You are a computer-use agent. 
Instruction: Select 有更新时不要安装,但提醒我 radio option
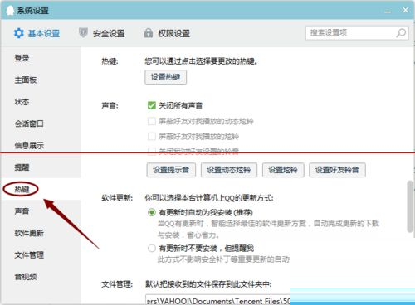pyautogui.click(x=152, y=248)
